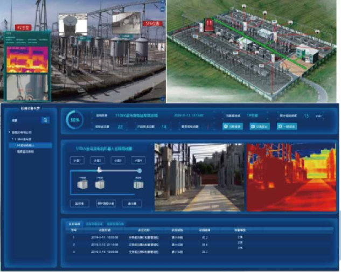
Task: Open the first tab above the data table
Action: 74,222
